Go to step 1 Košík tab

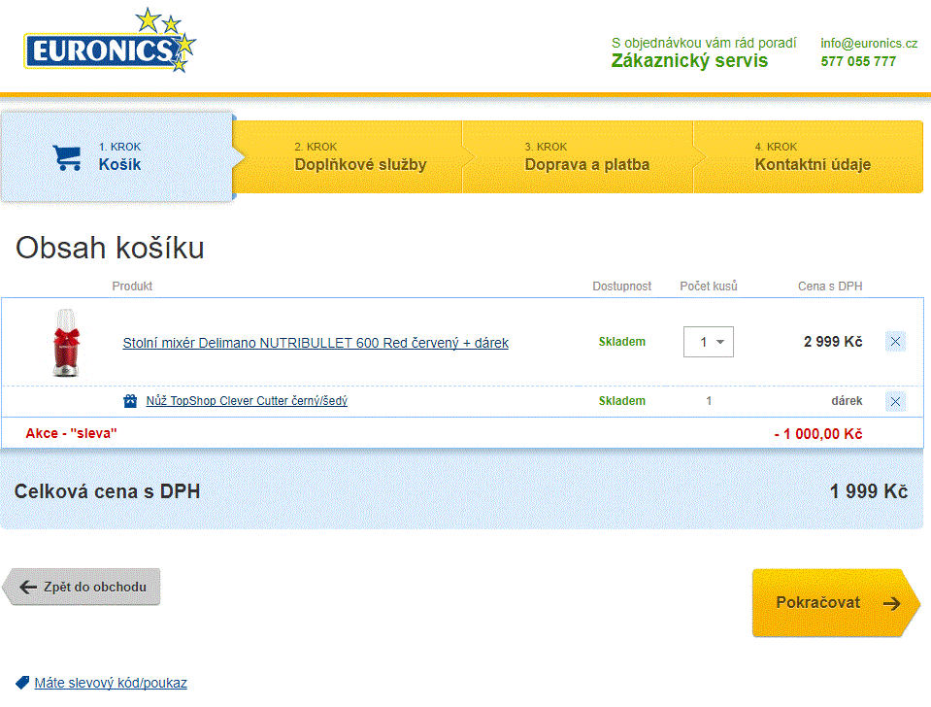(x=116, y=157)
